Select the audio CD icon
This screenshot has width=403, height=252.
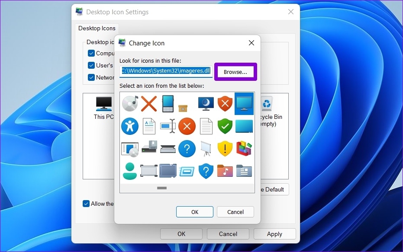130,104
